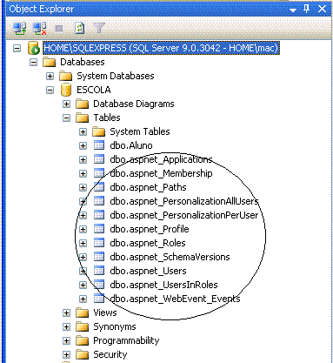Image resolution: width=333 pixels, height=363 pixels.
Task: Click the table icon beside dbo.Aluno
Action: [x=99, y=145]
